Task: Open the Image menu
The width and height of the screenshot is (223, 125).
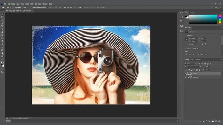Action: click(13, 4)
